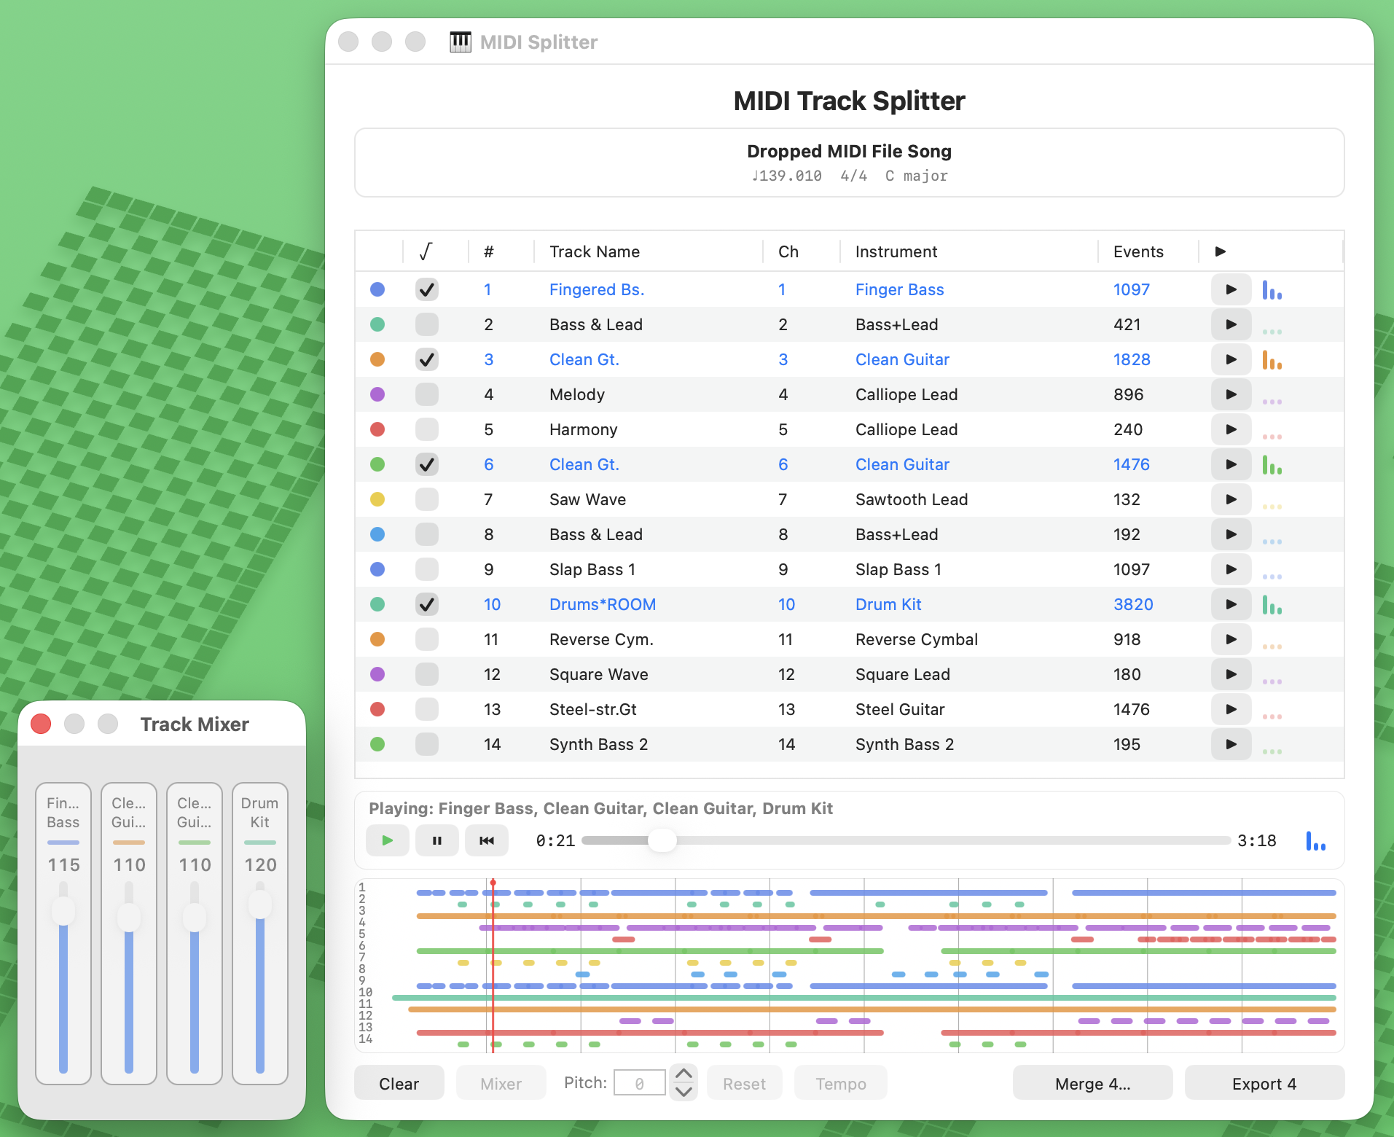The image size is (1394, 1137).
Task: Sort by Track Name column header
Action: click(x=595, y=251)
